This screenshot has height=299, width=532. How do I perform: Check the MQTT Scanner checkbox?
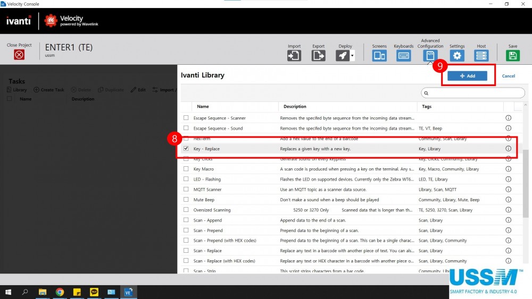[186, 189]
